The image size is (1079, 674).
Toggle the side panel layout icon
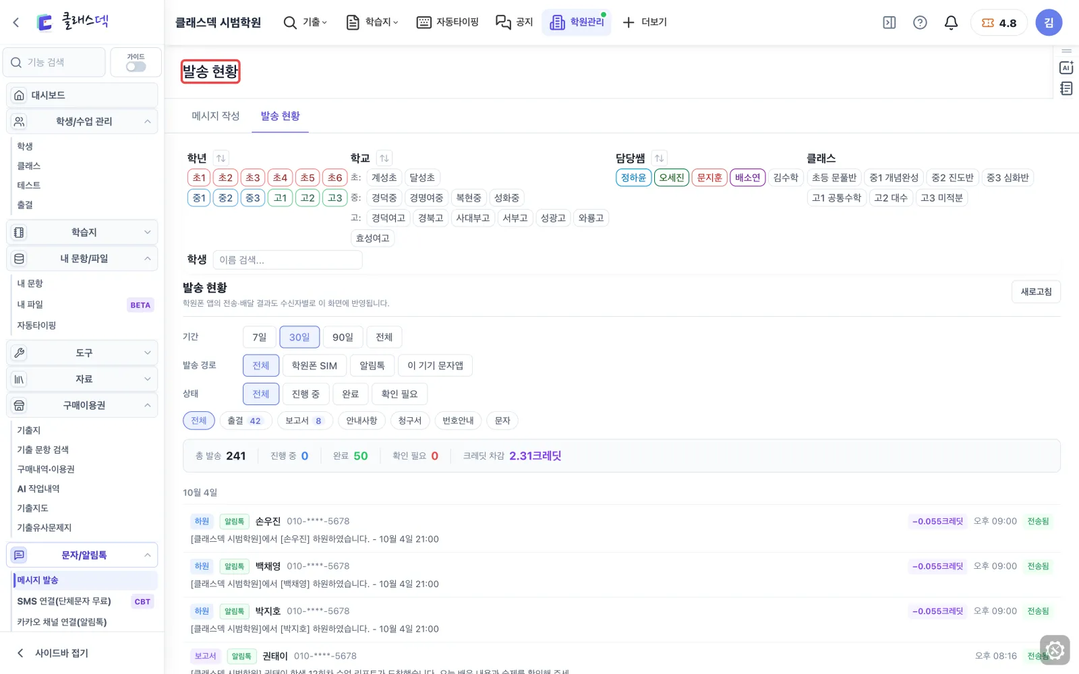pos(890,23)
